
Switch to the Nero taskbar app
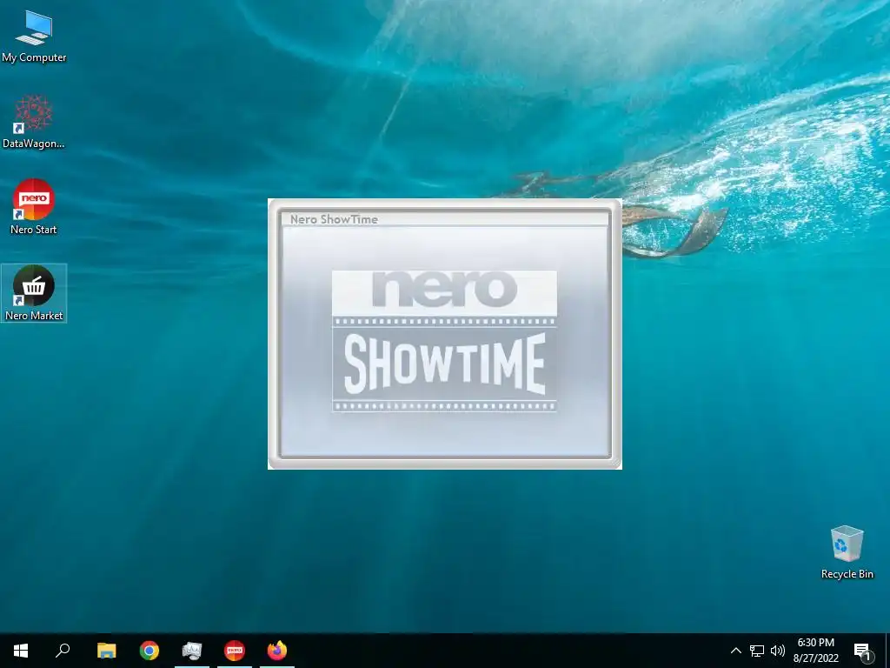pyautogui.click(x=235, y=651)
